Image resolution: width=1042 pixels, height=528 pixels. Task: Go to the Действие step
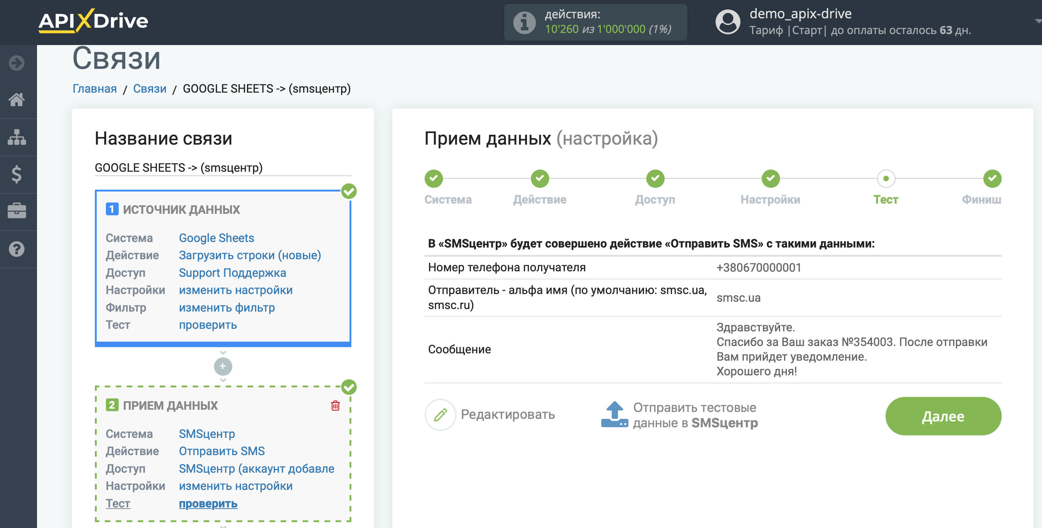[540, 178]
